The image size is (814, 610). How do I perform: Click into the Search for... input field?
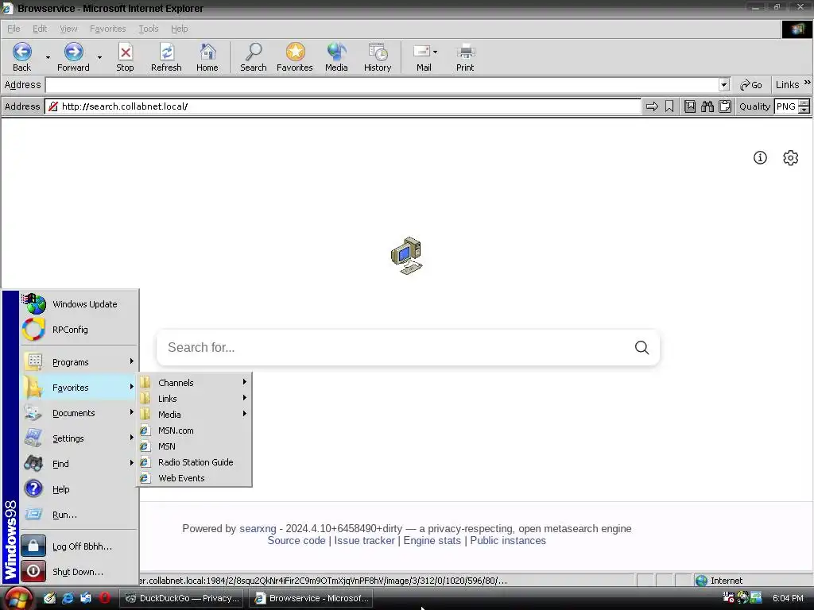(394, 348)
